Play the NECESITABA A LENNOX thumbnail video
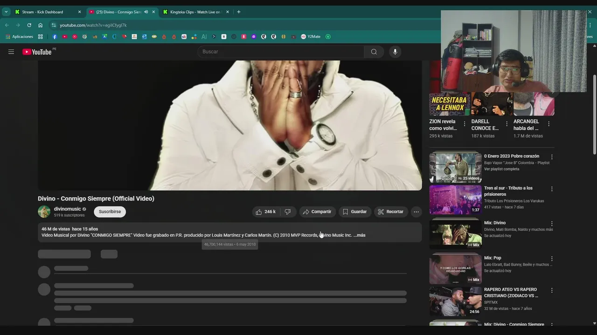This screenshot has height=335, width=597. pos(450,104)
